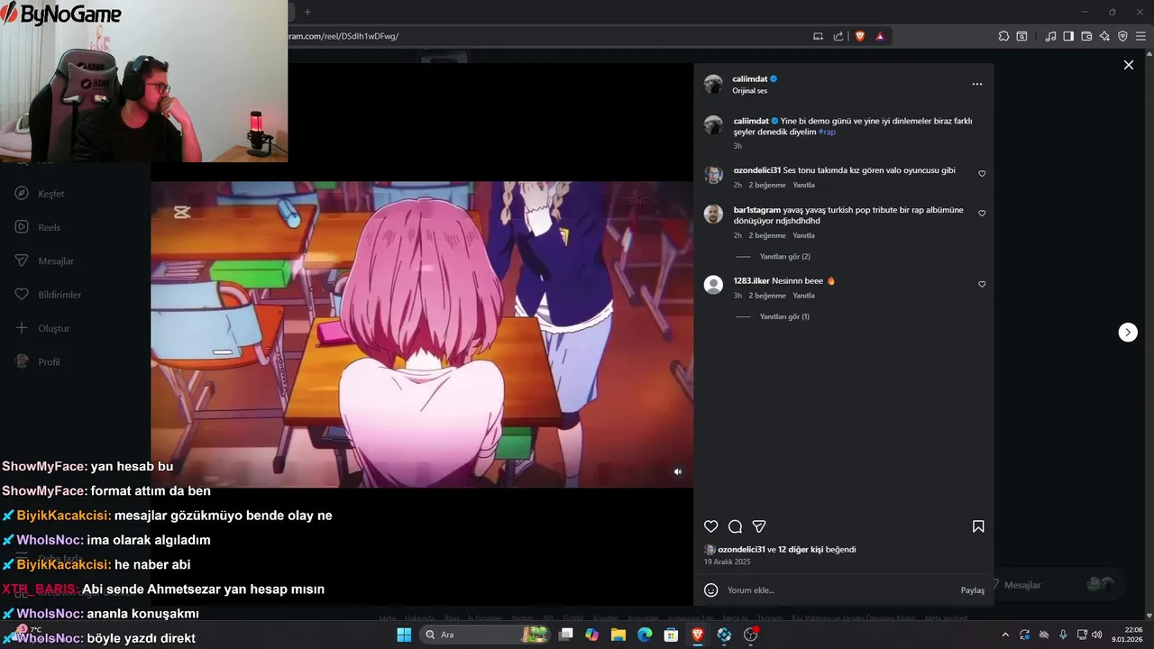Viewport: 1154px width, 649px height.
Task: Pause the reel by clicking the video
Action: pos(422,334)
